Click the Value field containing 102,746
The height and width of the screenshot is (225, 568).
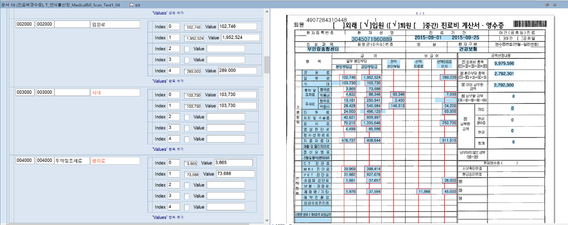[x=238, y=27]
